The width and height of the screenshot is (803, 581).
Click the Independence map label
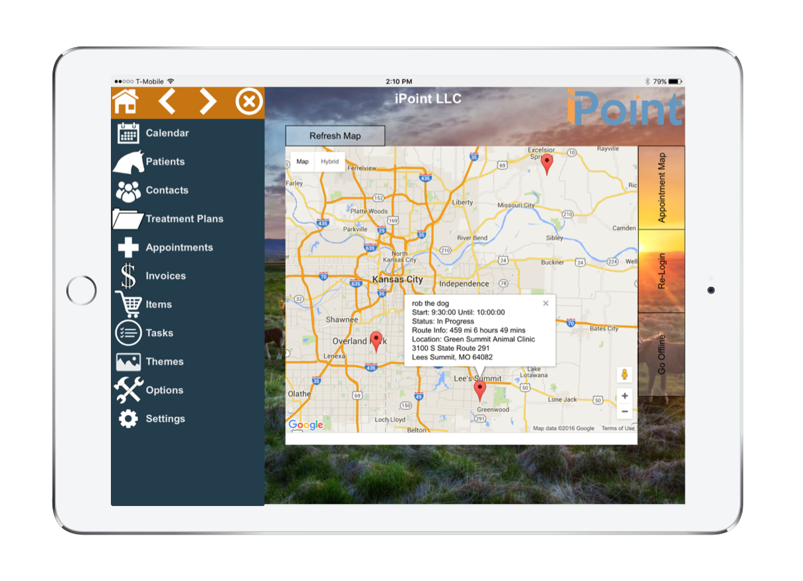click(464, 284)
